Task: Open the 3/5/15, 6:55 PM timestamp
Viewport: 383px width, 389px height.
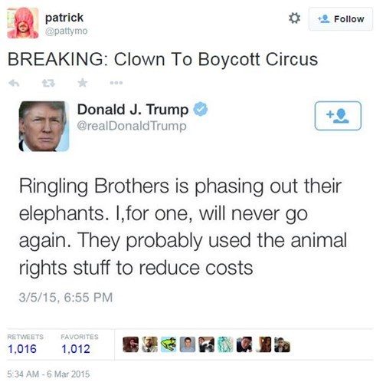Action: click(x=66, y=298)
